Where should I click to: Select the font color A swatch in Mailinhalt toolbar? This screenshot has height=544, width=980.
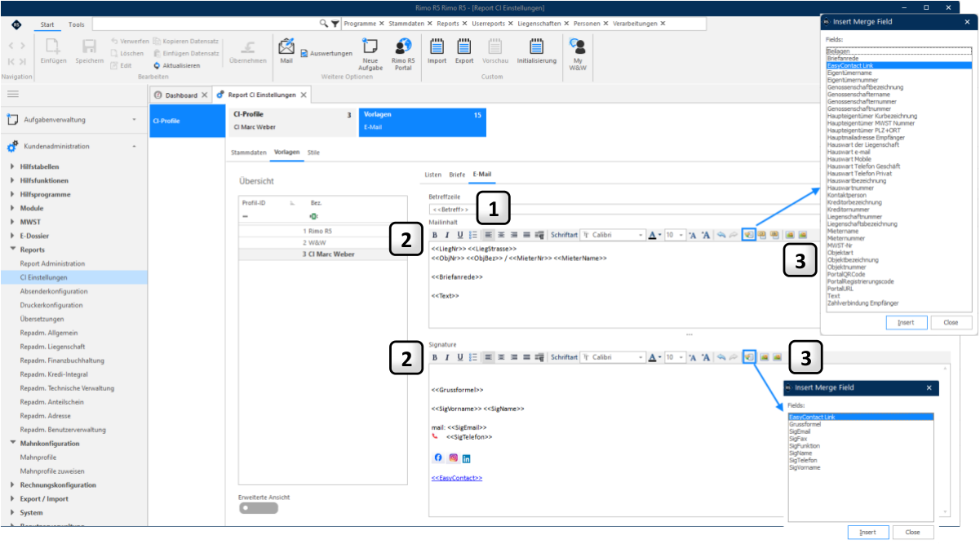click(x=652, y=235)
